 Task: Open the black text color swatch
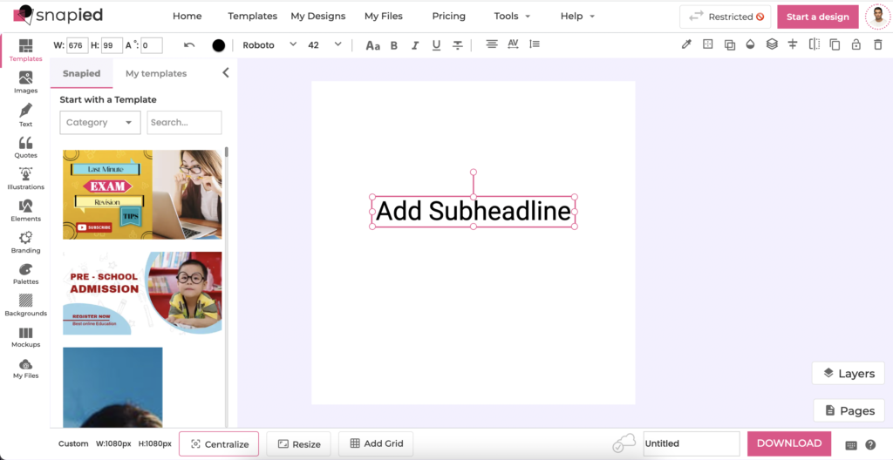pos(219,45)
